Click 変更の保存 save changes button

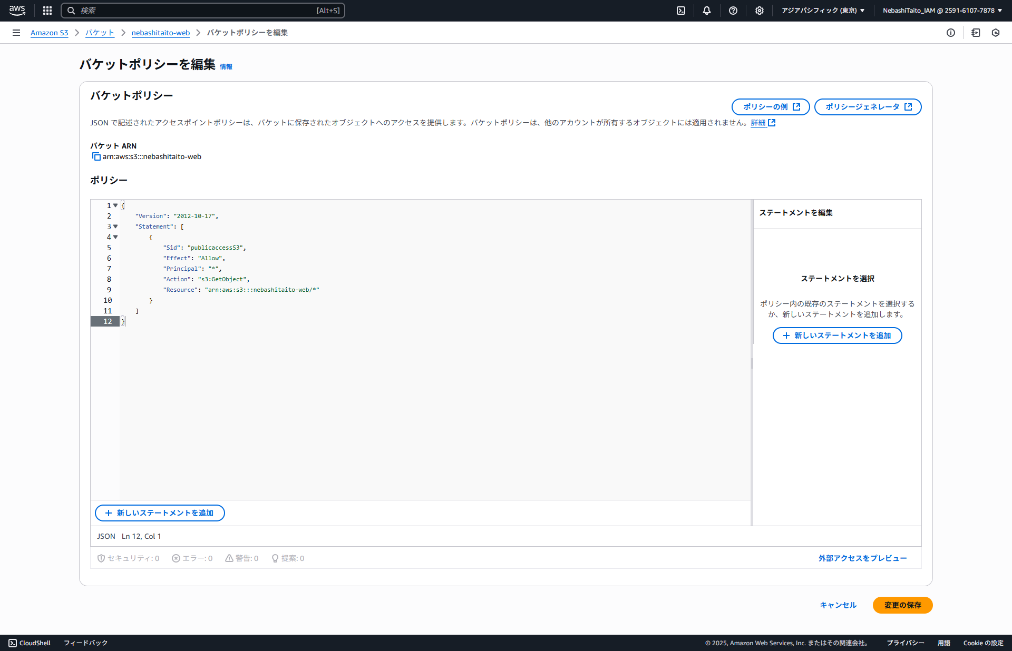pyautogui.click(x=902, y=605)
